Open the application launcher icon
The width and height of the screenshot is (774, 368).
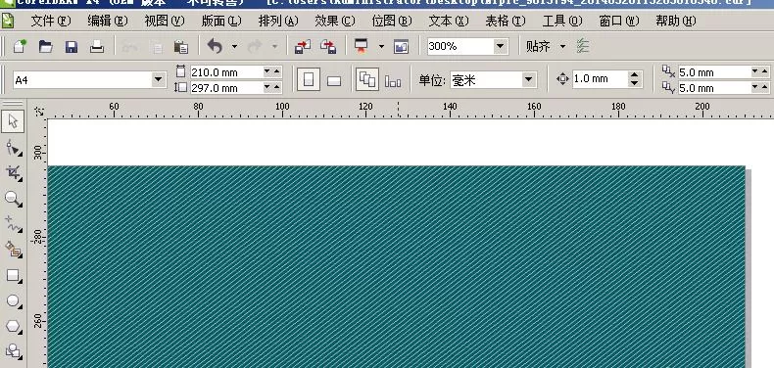coord(362,46)
